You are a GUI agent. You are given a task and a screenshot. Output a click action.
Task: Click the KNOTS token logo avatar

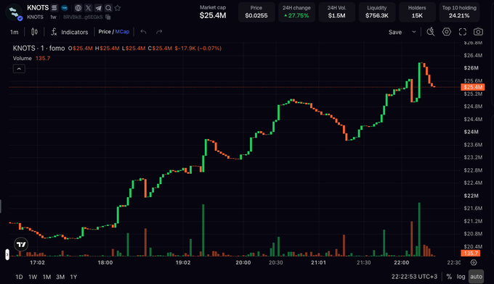15,12
